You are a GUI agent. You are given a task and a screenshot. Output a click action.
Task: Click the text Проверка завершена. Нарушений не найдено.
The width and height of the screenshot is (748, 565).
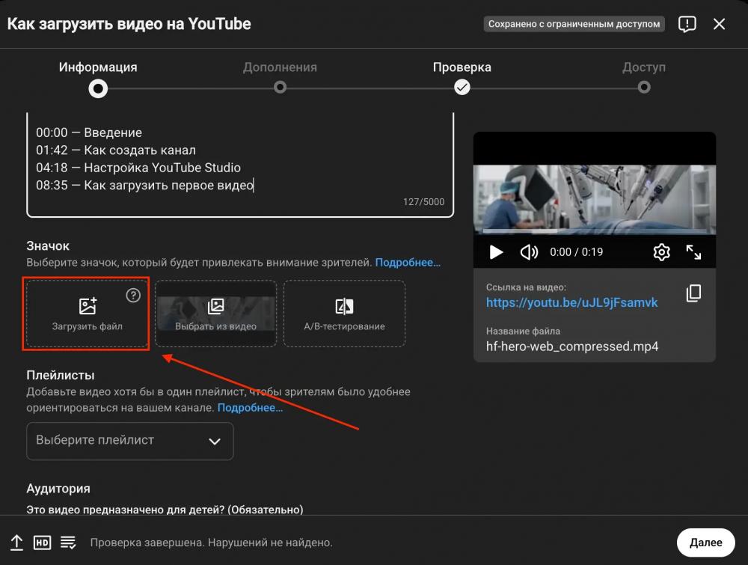(x=212, y=543)
